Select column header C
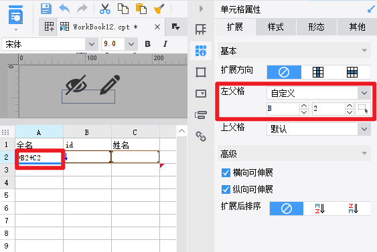The image size is (377, 252). coord(135,132)
